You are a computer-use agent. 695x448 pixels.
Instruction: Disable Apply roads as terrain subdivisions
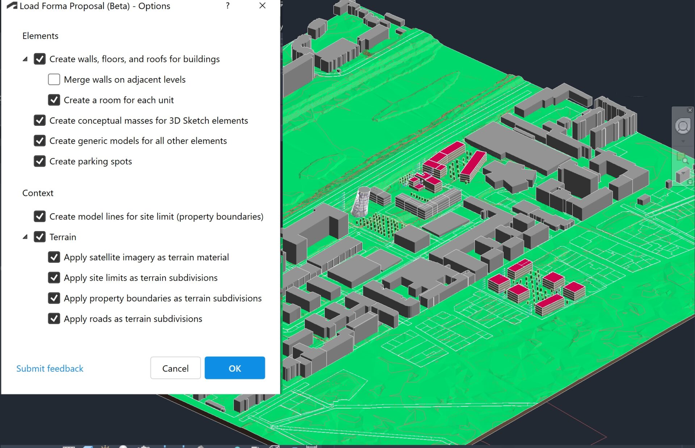pyautogui.click(x=54, y=319)
